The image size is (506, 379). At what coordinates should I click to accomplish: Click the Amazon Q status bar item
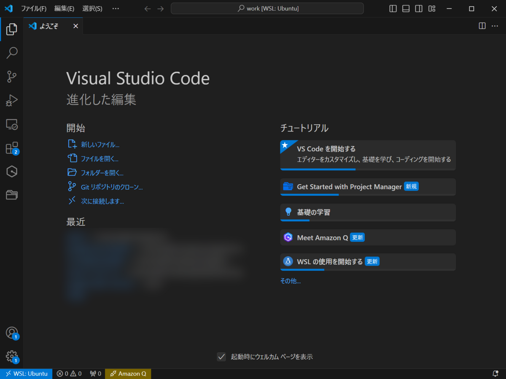pyautogui.click(x=128, y=374)
